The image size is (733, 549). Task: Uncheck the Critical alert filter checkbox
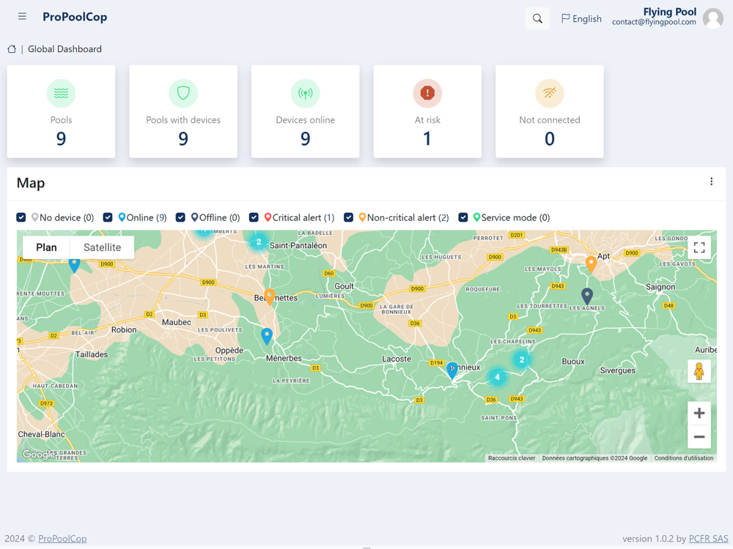pyautogui.click(x=254, y=217)
